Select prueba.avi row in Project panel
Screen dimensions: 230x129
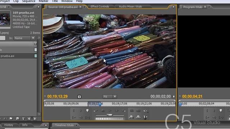(x=18, y=56)
